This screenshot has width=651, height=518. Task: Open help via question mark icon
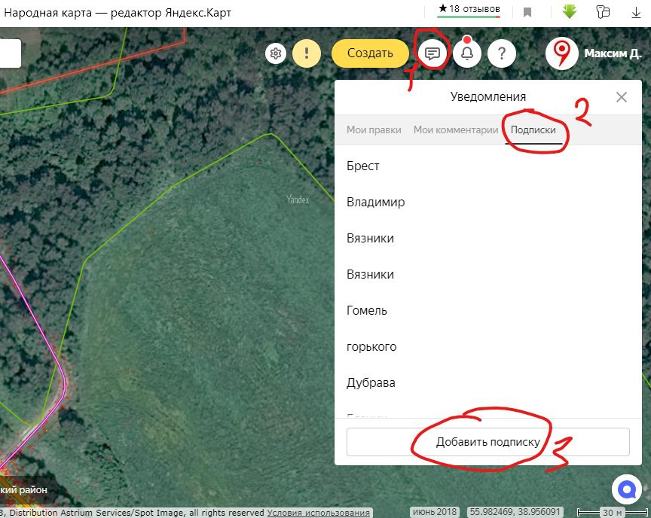click(502, 53)
